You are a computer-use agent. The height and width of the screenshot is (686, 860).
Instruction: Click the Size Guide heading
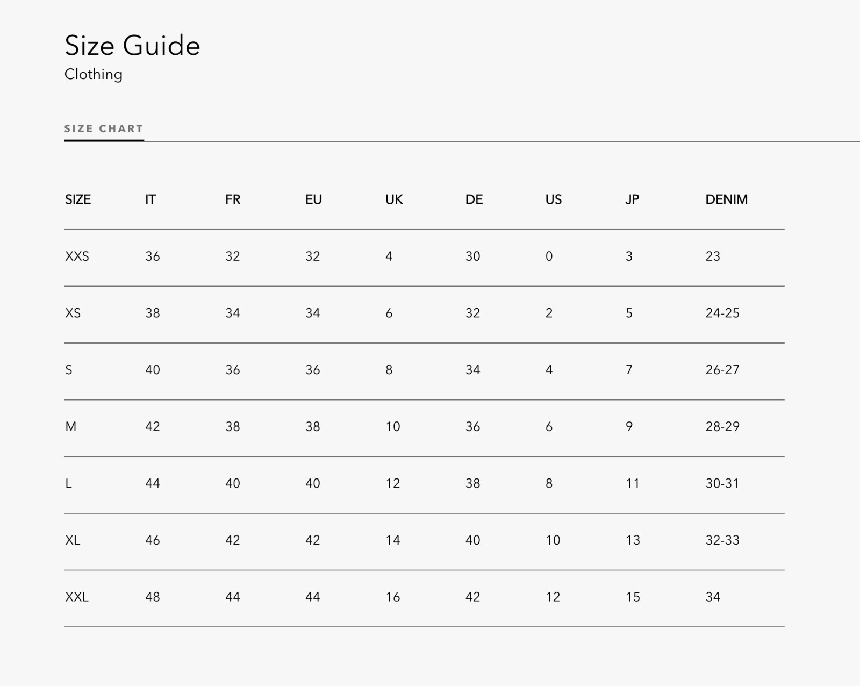pyautogui.click(x=132, y=45)
